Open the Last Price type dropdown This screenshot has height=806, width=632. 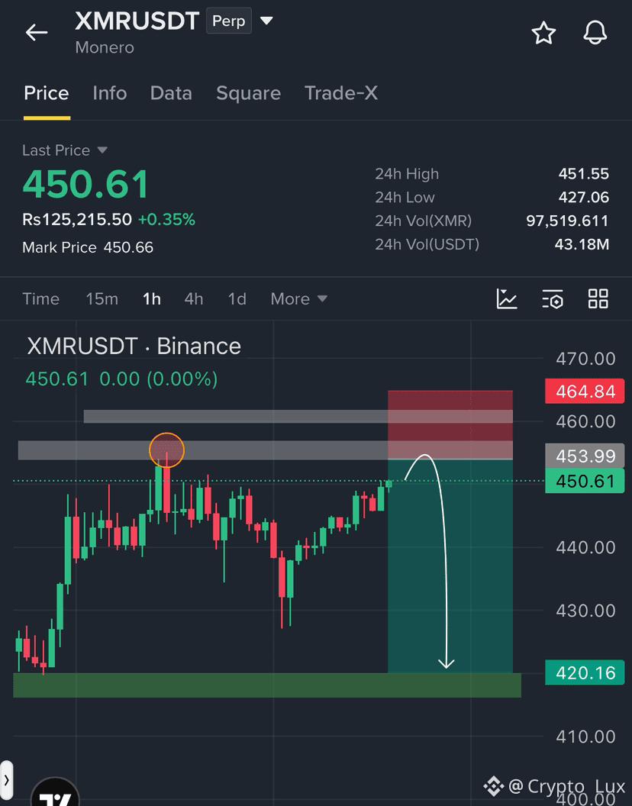[102, 150]
